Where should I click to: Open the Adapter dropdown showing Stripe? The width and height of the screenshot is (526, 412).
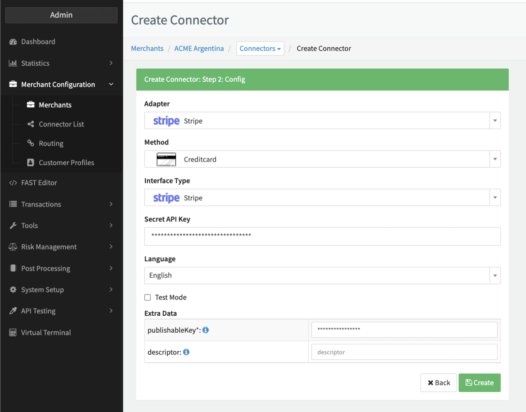tap(495, 120)
